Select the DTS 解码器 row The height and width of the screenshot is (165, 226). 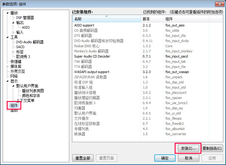pos(148,36)
